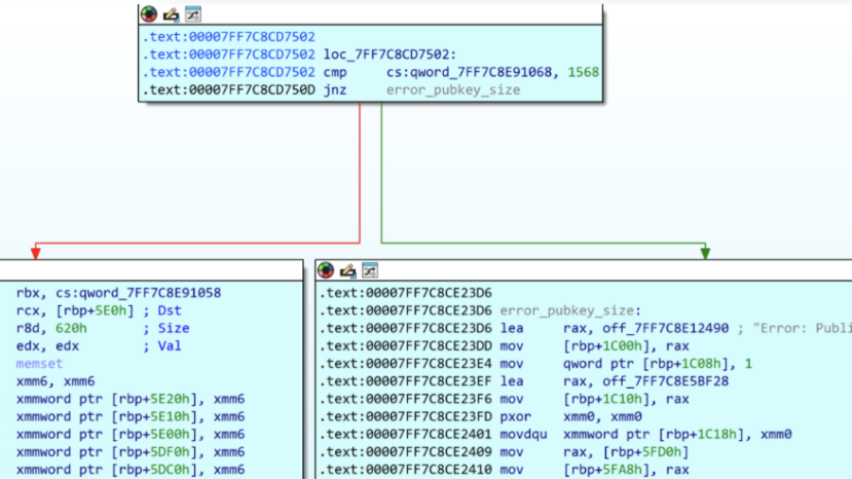
Task: Click 620h Size value
Action: point(71,328)
